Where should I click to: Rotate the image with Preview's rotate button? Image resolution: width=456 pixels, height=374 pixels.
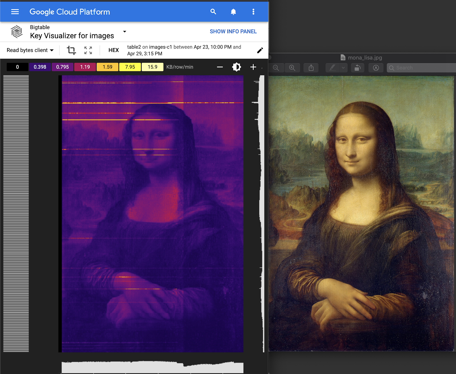point(357,68)
